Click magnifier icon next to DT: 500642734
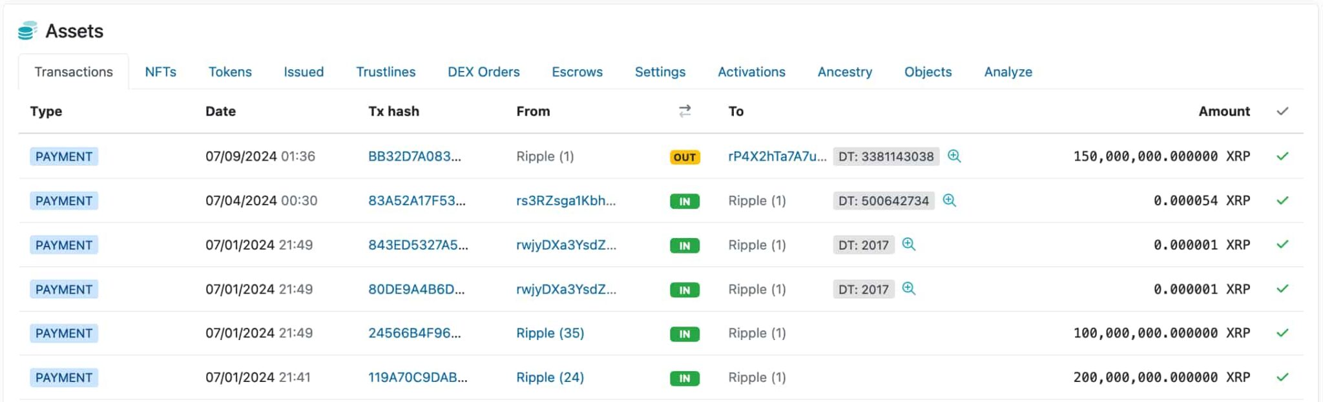Viewport: 1323px width, 402px height. [949, 201]
